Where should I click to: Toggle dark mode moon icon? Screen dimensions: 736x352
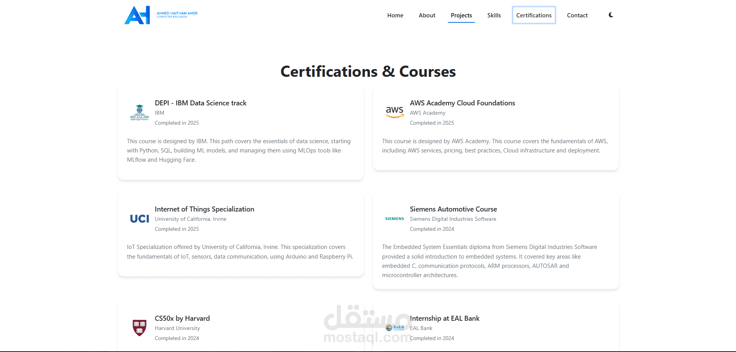(x=611, y=15)
